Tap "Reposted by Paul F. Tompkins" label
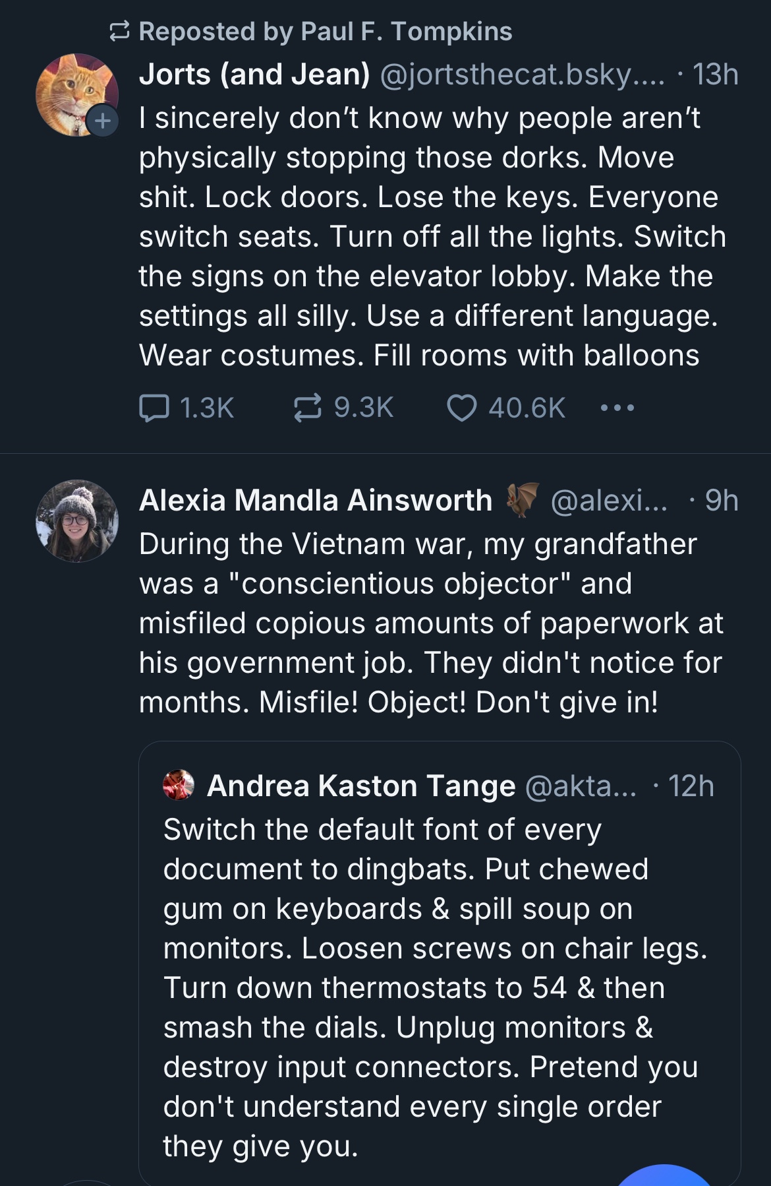Screen dimensions: 771x1186 [325, 31]
